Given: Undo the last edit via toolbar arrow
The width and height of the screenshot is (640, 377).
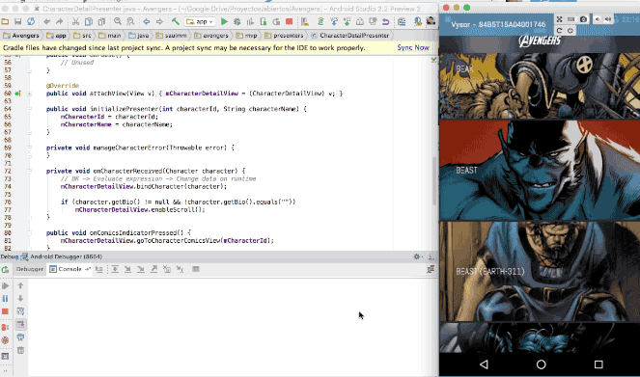Looking at the screenshot, I should [x=46, y=21].
